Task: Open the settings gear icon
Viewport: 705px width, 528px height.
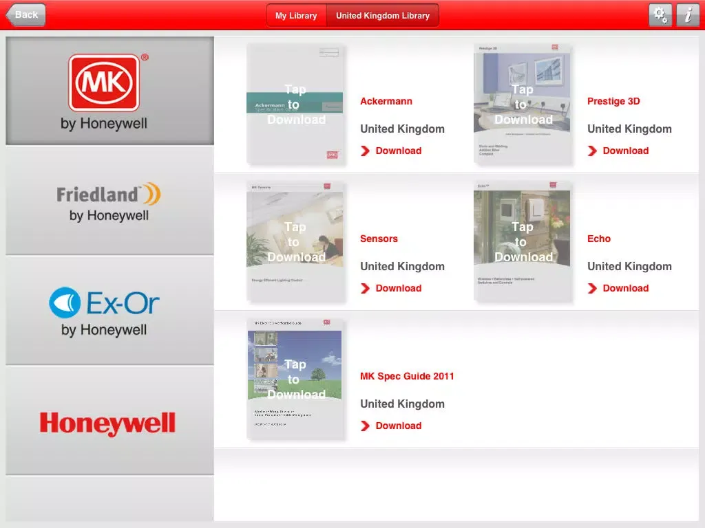Action: (x=660, y=15)
